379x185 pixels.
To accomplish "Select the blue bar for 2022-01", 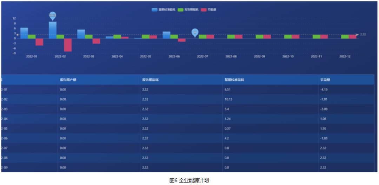I will pyautogui.click(x=24, y=33).
